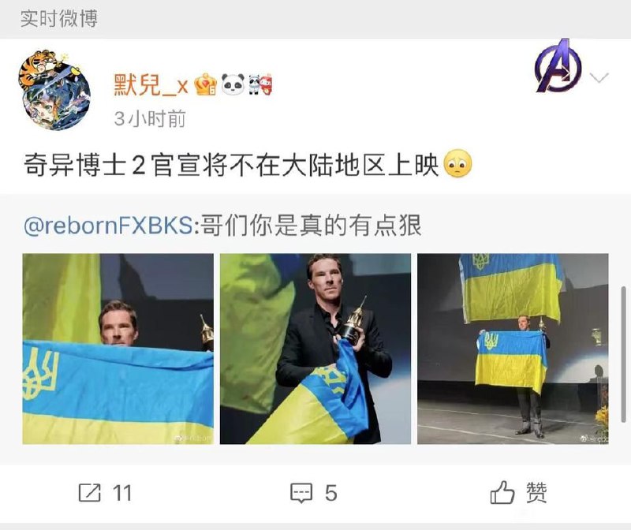Viewport: 631px width, 530px height.
Task: Tap the comment count 5
Action: 330,494
